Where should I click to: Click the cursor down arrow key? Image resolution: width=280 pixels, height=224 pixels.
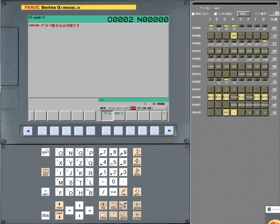80,216
